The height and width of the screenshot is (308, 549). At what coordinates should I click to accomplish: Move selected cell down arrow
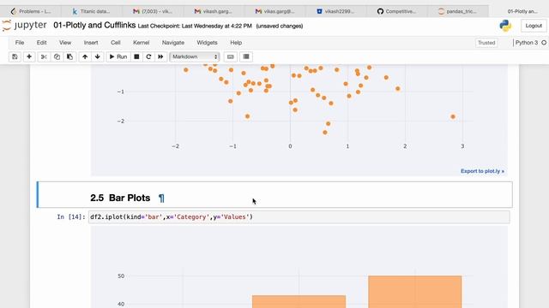(x=97, y=56)
